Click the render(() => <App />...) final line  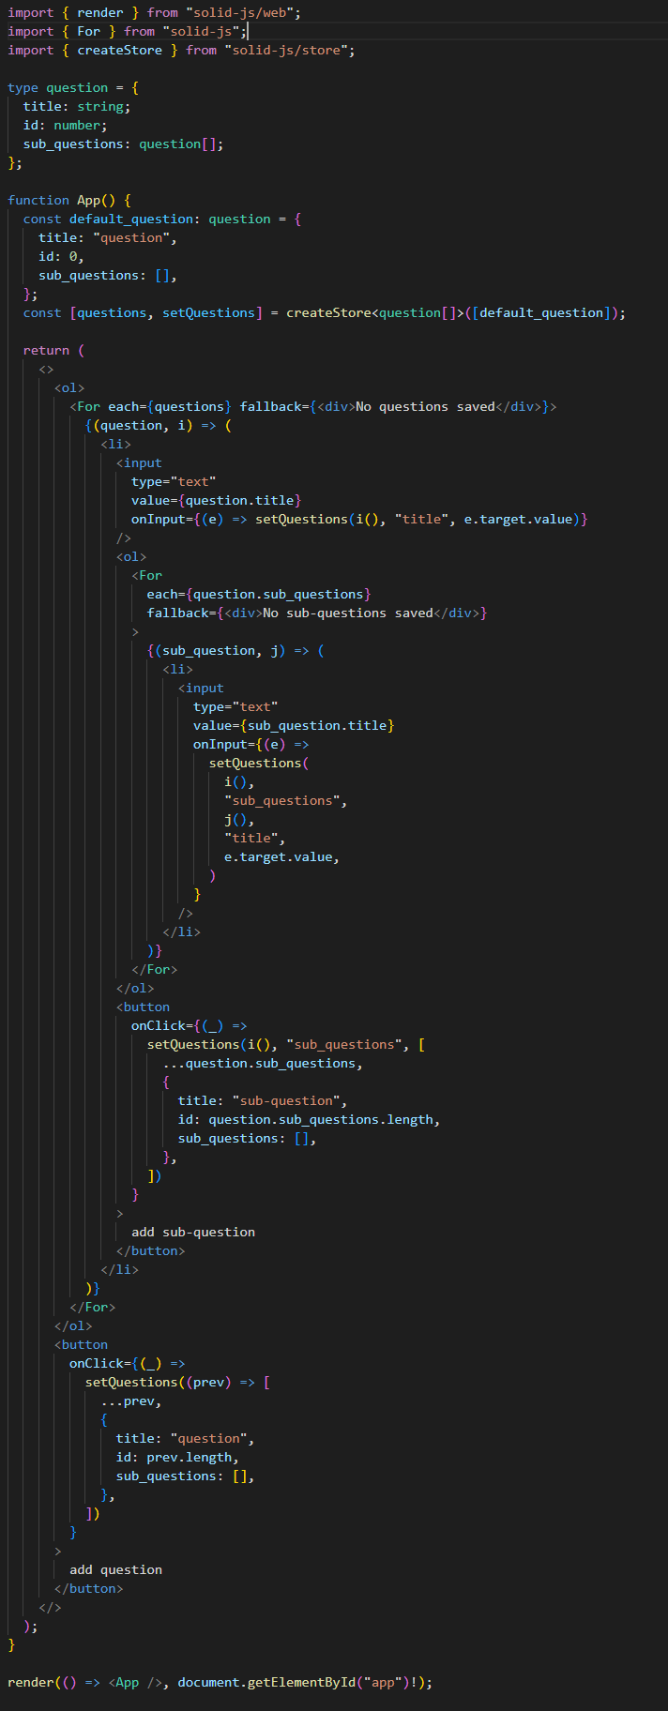220,1682
